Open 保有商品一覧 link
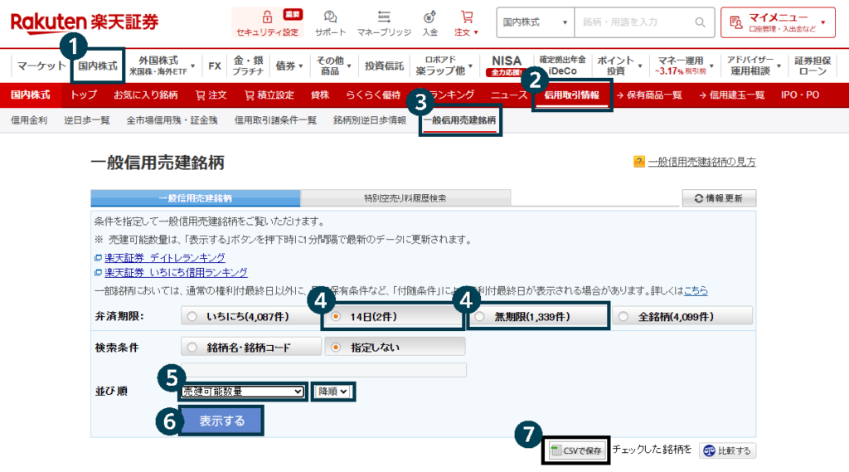This screenshot has height=472, width=849. [648, 95]
